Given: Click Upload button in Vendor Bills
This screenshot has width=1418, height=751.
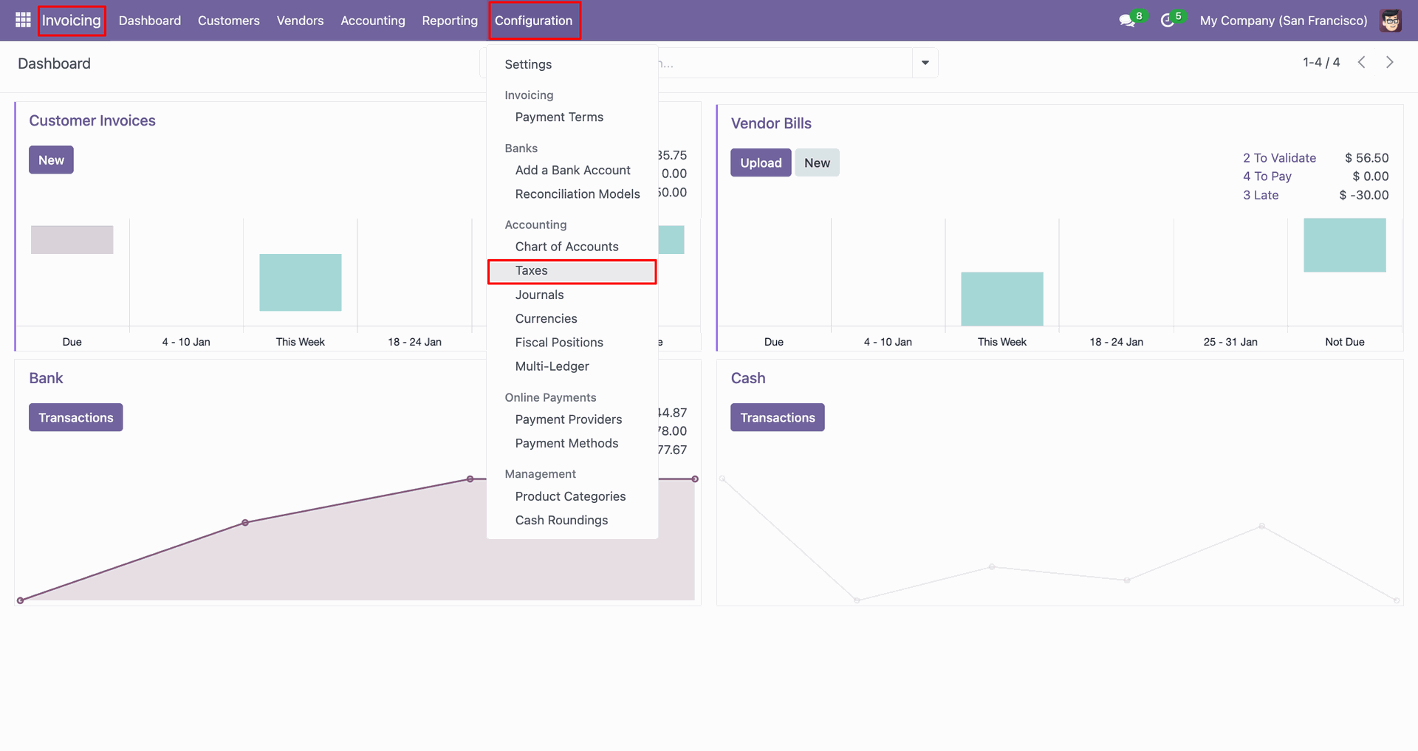Looking at the screenshot, I should click(x=760, y=163).
